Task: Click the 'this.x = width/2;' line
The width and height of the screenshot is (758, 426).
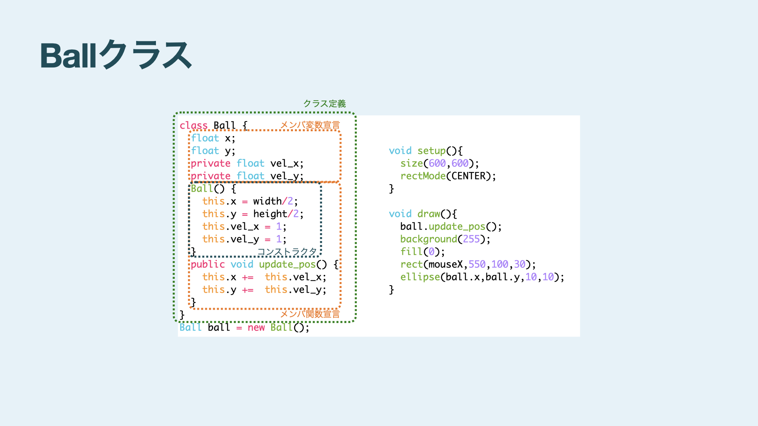Action: (x=250, y=202)
